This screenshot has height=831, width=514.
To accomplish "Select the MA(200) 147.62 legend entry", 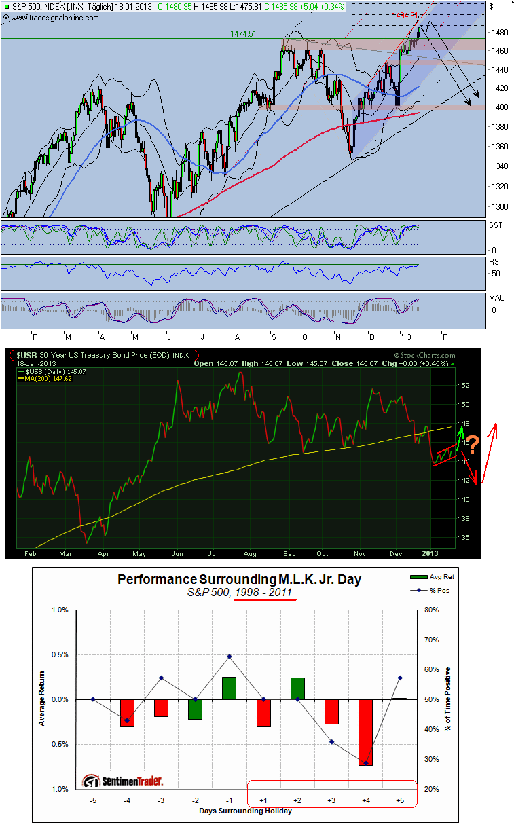I will [x=49, y=378].
